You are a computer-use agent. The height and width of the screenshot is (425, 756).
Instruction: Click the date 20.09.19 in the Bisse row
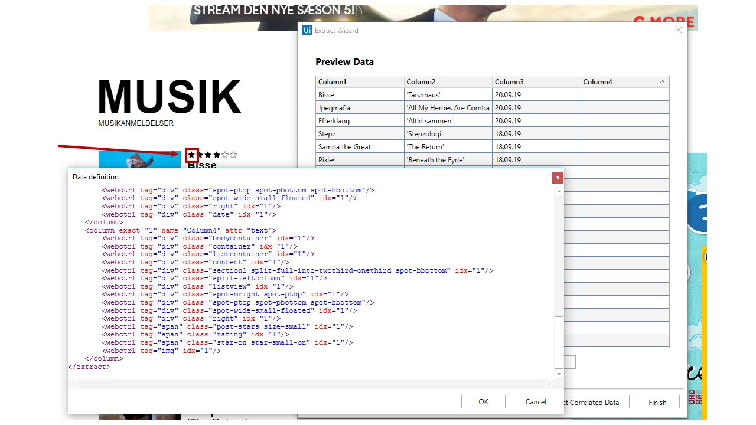coord(536,95)
